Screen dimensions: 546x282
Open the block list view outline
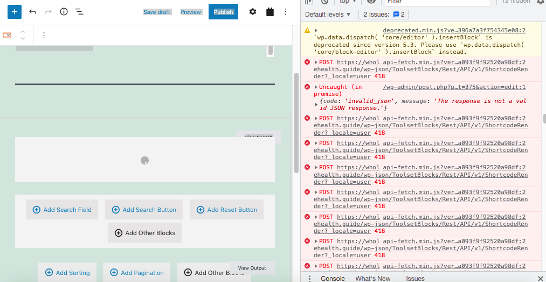coord(79,11)
